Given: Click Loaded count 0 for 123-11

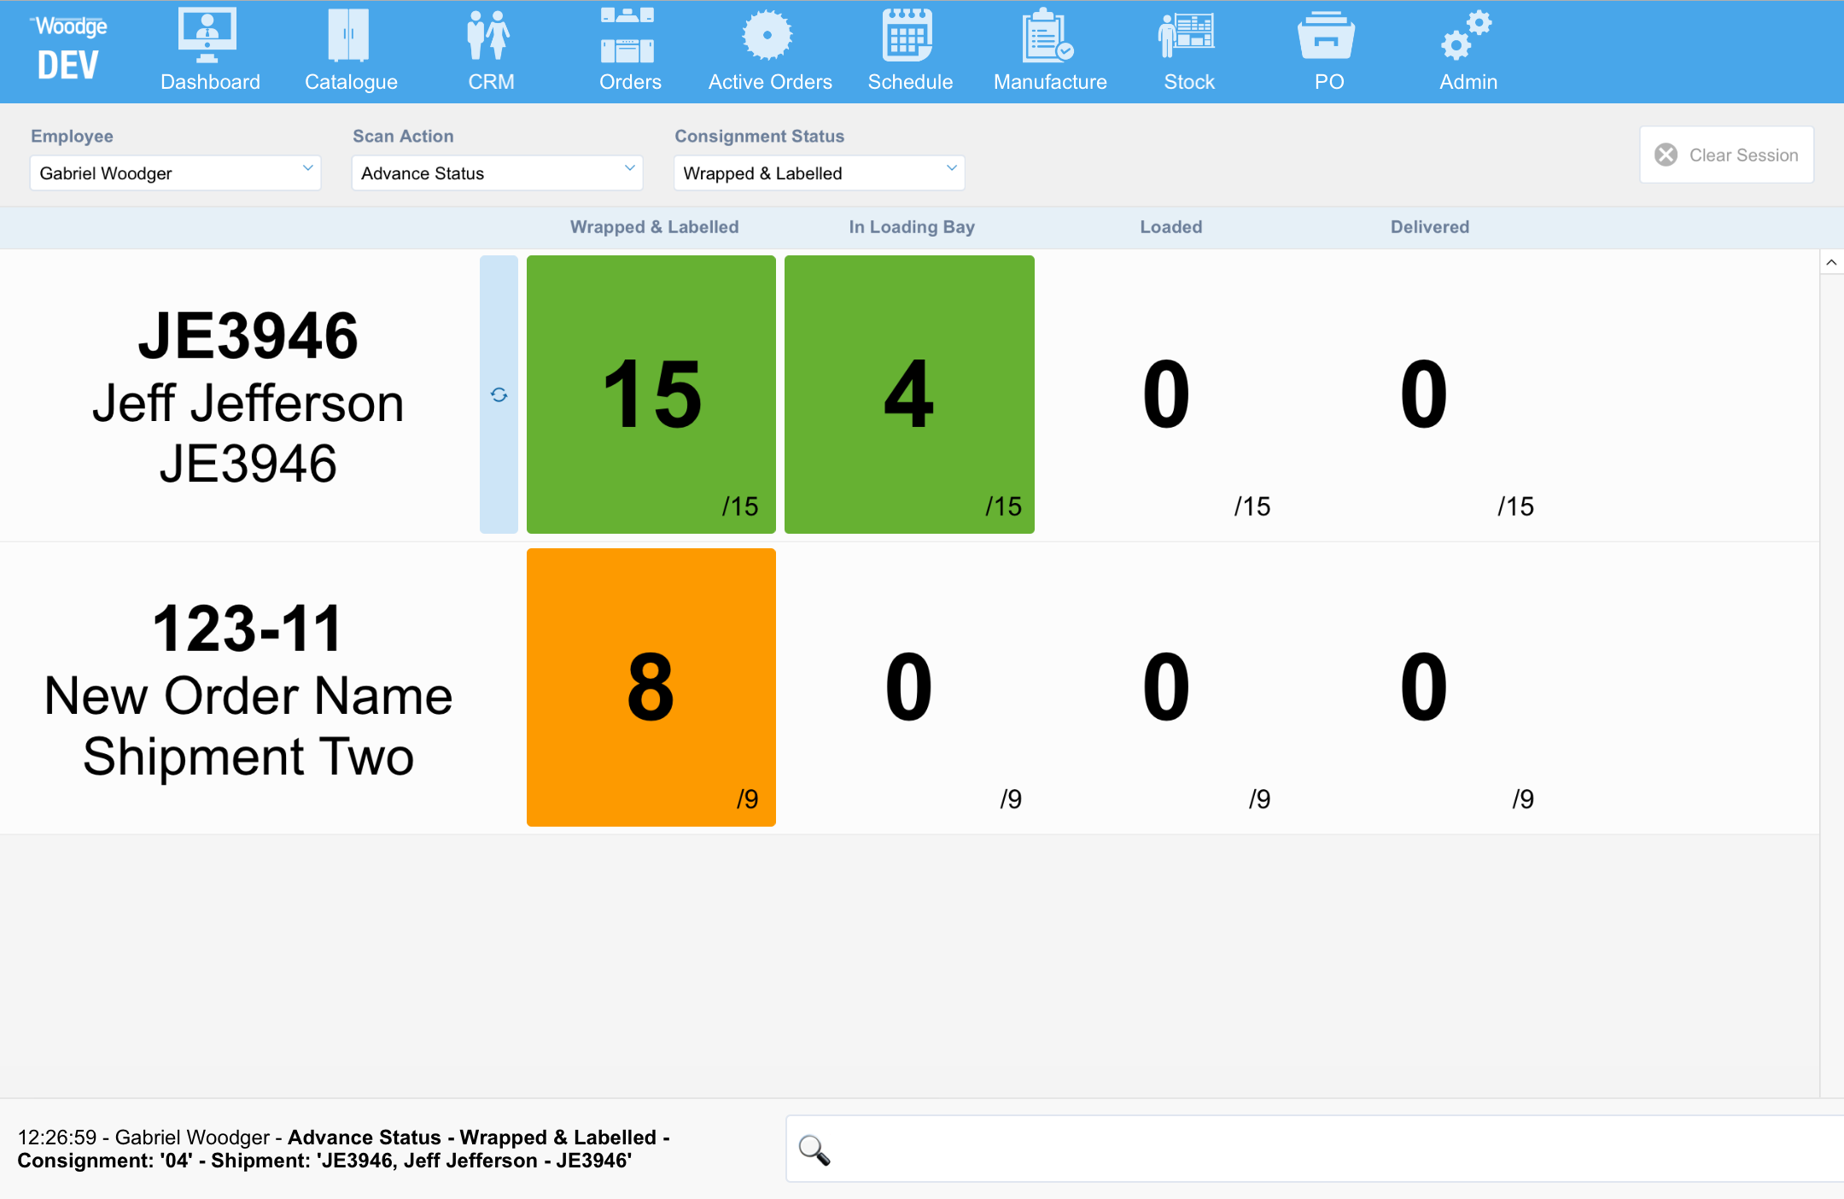Looking at the screenshot, I should point(1166,687).
